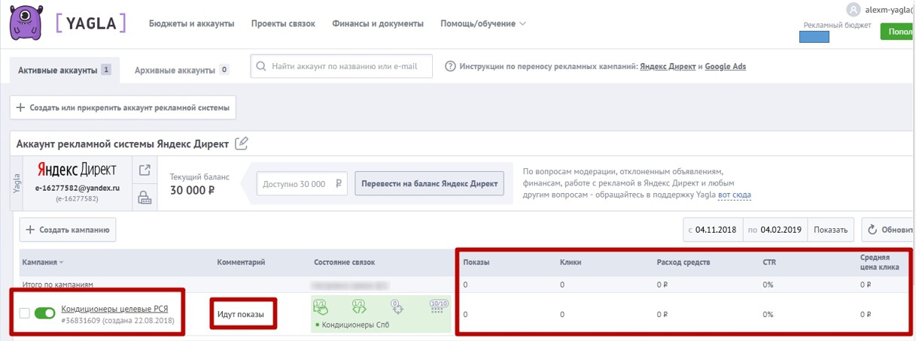Open account in external window icon
916x341 pixels.
(145, 170)
